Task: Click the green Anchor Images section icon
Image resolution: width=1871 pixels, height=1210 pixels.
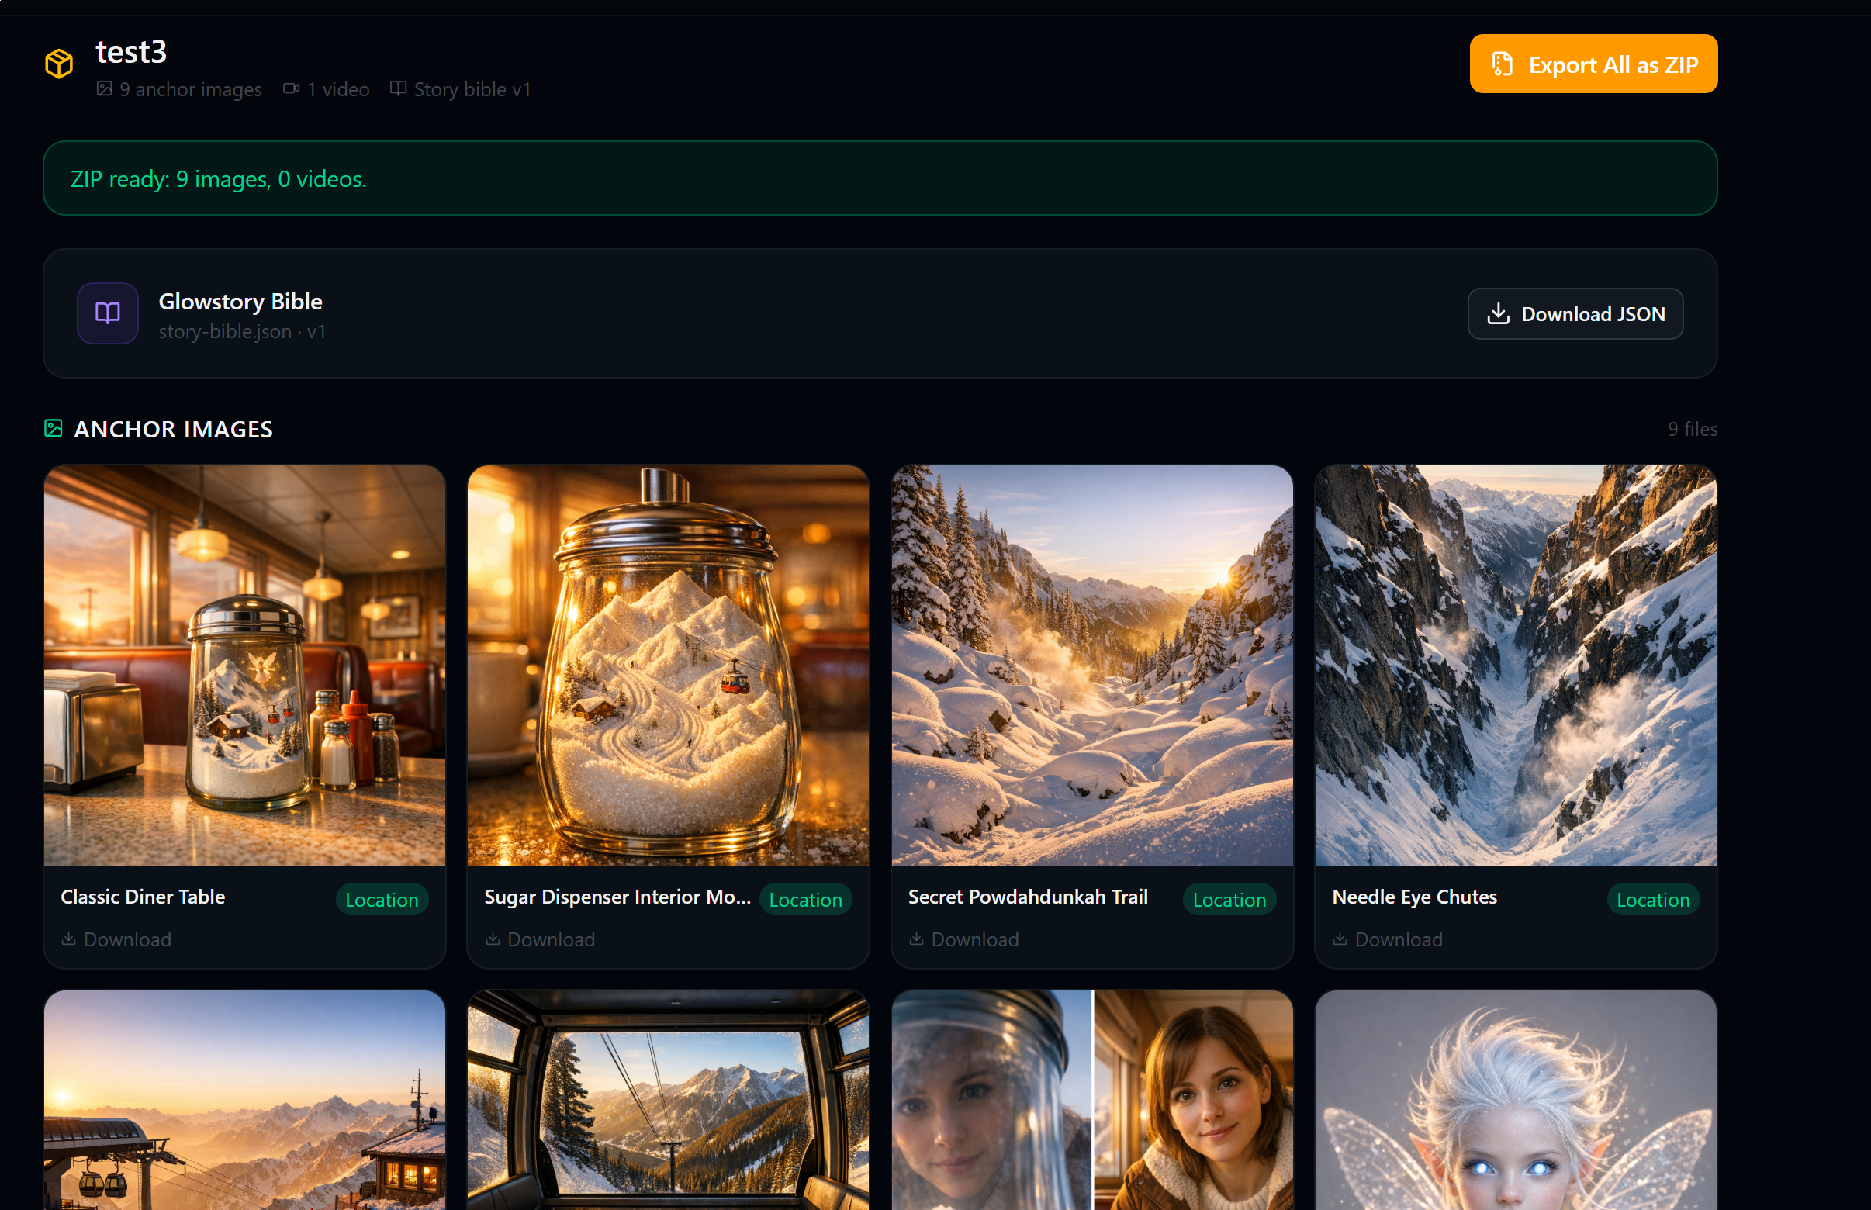Action: tap(54, 428)
